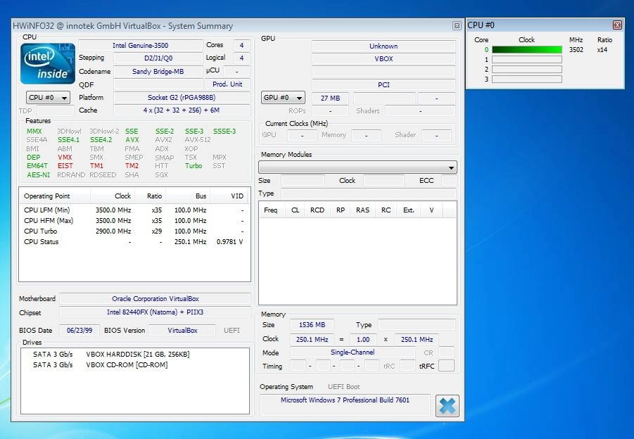Click the Windows 7 Professional Build 7601 field
Screen dimensions: 634x439
[x=345, y=404]
